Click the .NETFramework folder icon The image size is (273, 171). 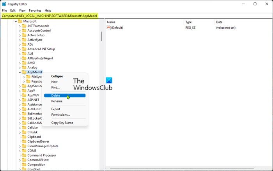click(x=24, y=26)
